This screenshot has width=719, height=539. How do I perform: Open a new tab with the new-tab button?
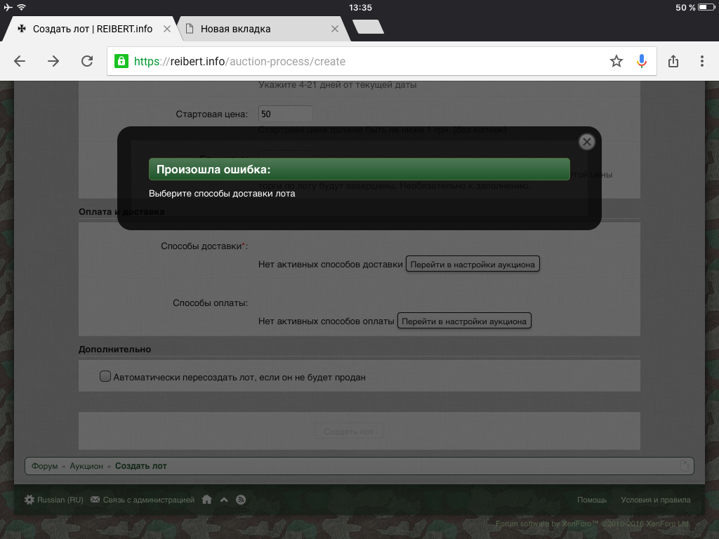click(x=368, y=27)
